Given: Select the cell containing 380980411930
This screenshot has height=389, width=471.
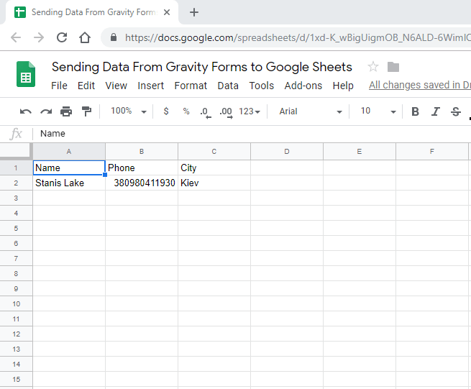Looking at the screenshot, I should [142, 183].
